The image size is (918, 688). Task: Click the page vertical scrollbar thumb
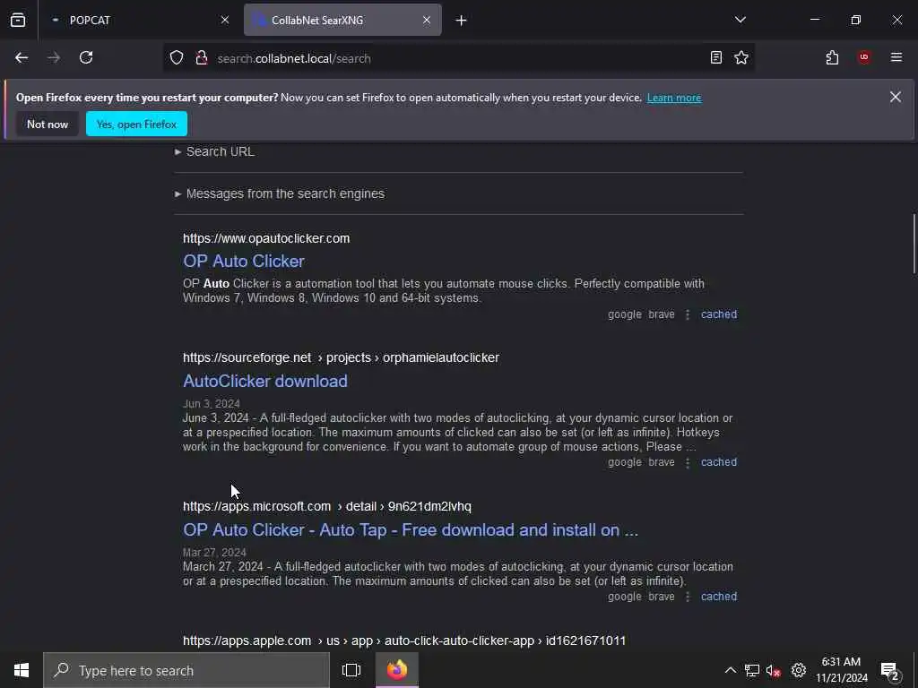pyautogui.click(x=914, y=244)
